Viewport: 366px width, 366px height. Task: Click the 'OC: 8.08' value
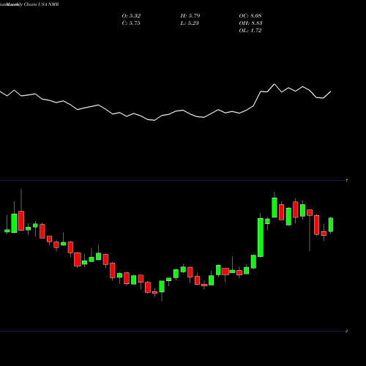point(250,16)
